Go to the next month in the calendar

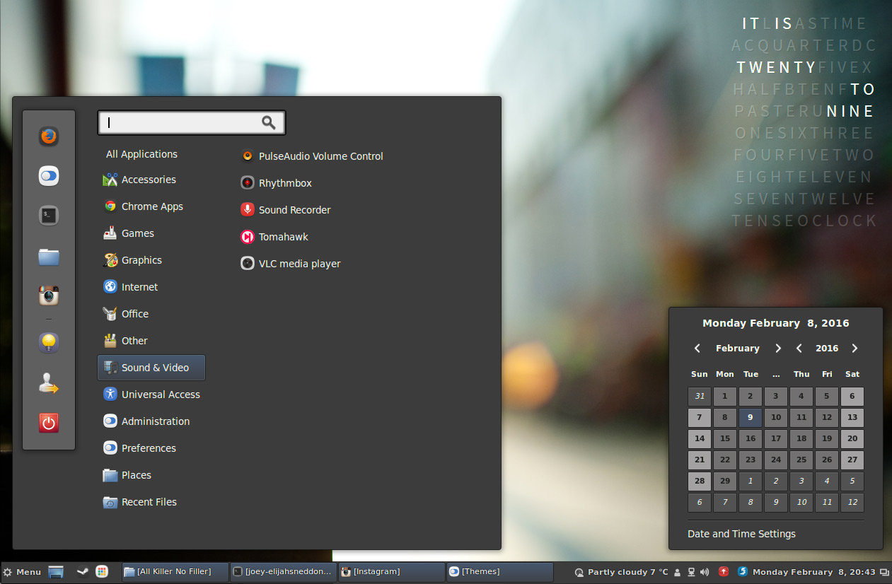pyautogui.click(x=778, y=348)
